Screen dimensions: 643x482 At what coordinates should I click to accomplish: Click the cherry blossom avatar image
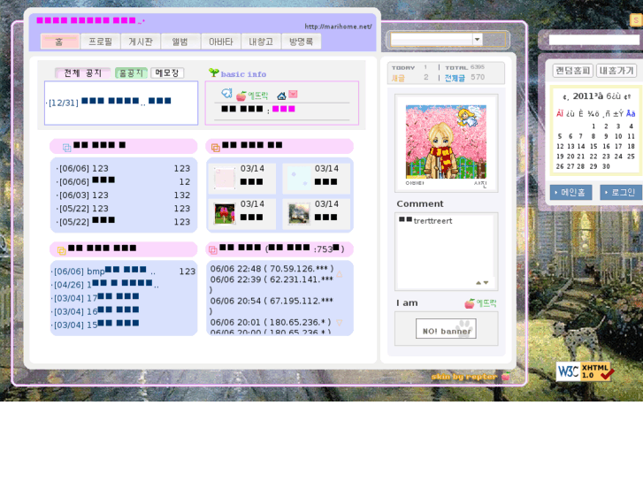pyautogui.click(x=446, y=142)
